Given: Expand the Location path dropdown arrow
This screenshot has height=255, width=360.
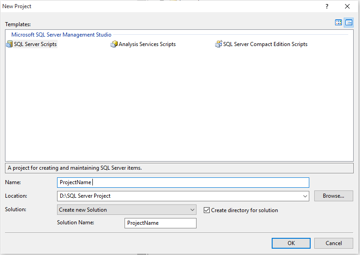Looking at the screenshot, I should coord(305,196).
